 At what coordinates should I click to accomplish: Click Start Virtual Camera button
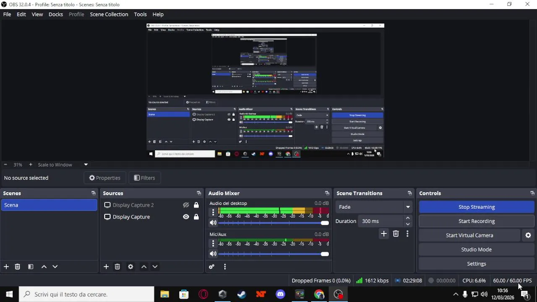click(x=469, y=235)
